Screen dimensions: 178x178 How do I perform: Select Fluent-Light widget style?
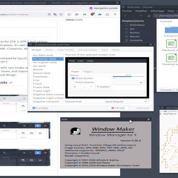[x=48, y=91]
